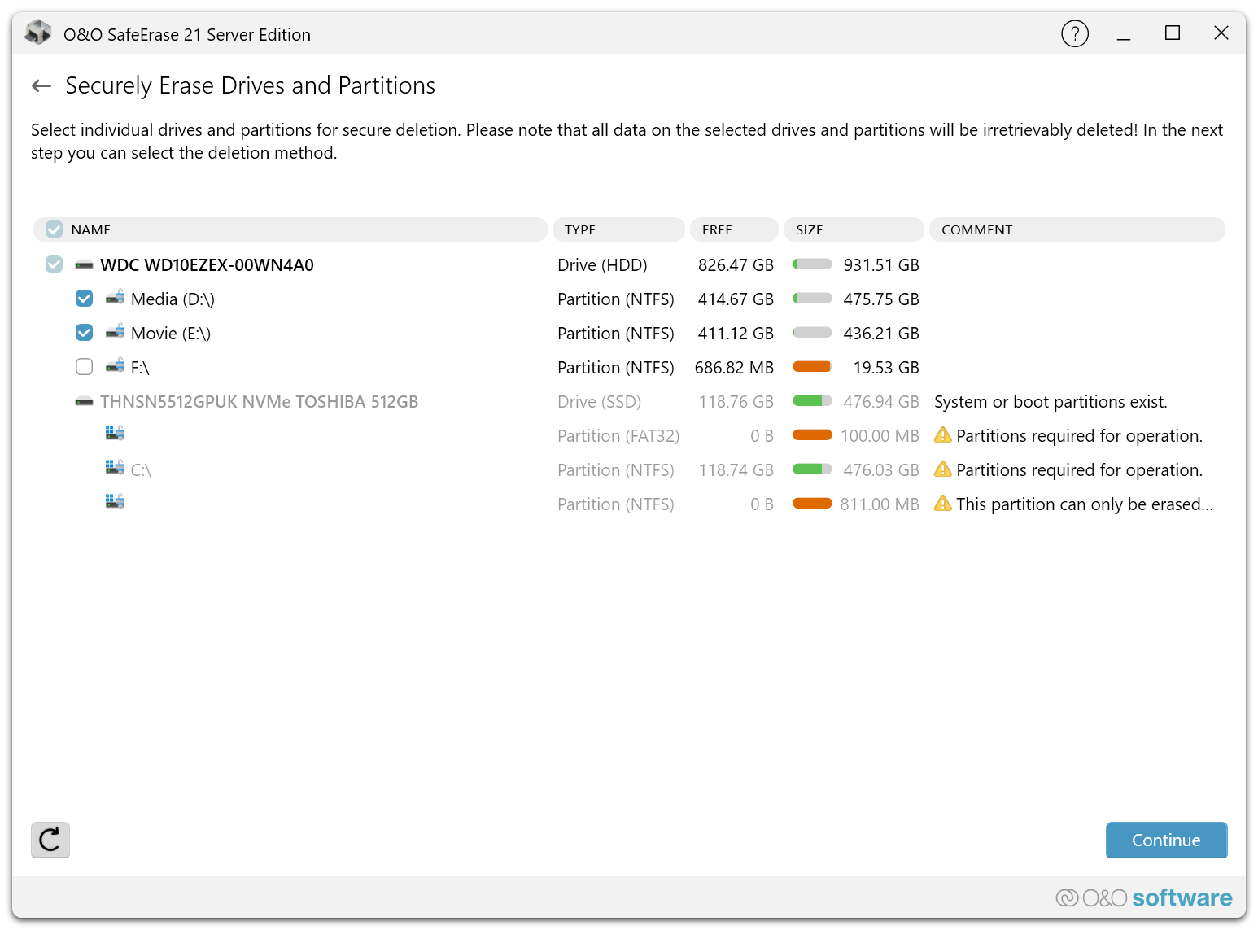This screenshot has height=930, width=1258.
Task: Click green usage bar of the C:\ partition
Action: [x=812, y=469]
